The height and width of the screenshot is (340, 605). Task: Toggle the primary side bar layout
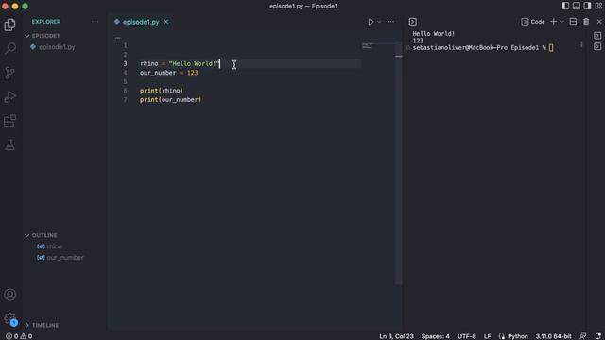[x=565, y=6]
